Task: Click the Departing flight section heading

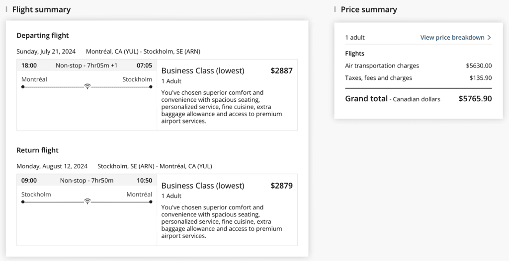Action: [43, 35]
